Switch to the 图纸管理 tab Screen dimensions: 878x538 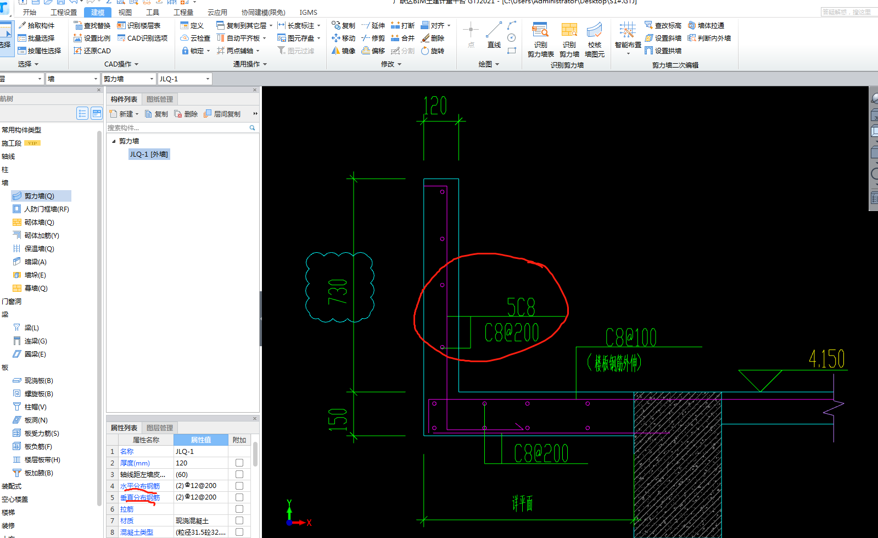tap(160, 99)
